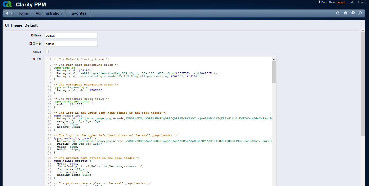Click the required star icon beside CSS
Image resolution: width=369 pixels, height=186 pixels.
tap(34, 59)
